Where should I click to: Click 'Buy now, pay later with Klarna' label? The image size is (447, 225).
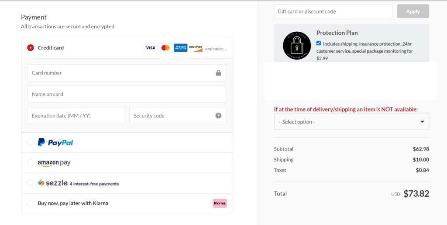point(73,203)
